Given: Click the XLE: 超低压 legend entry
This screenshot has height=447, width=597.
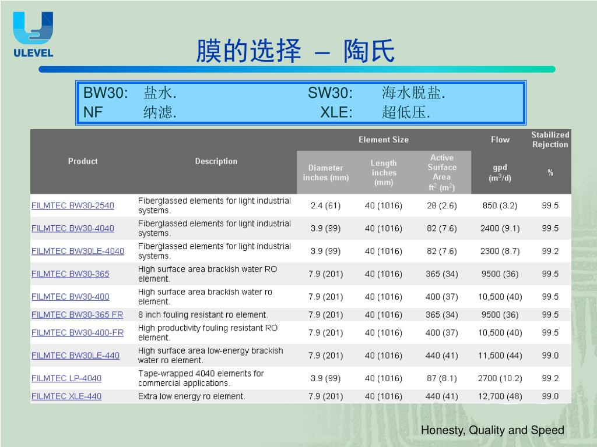Looking at the screenshot, I should point(375,112).
